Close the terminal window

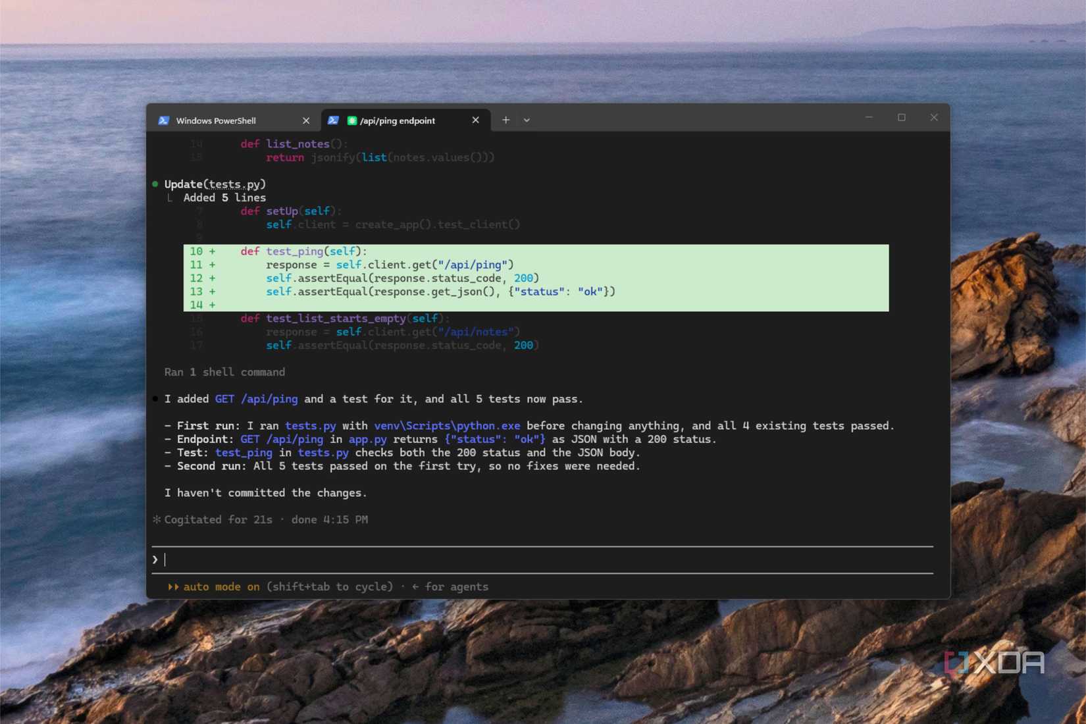pos(934,117)
